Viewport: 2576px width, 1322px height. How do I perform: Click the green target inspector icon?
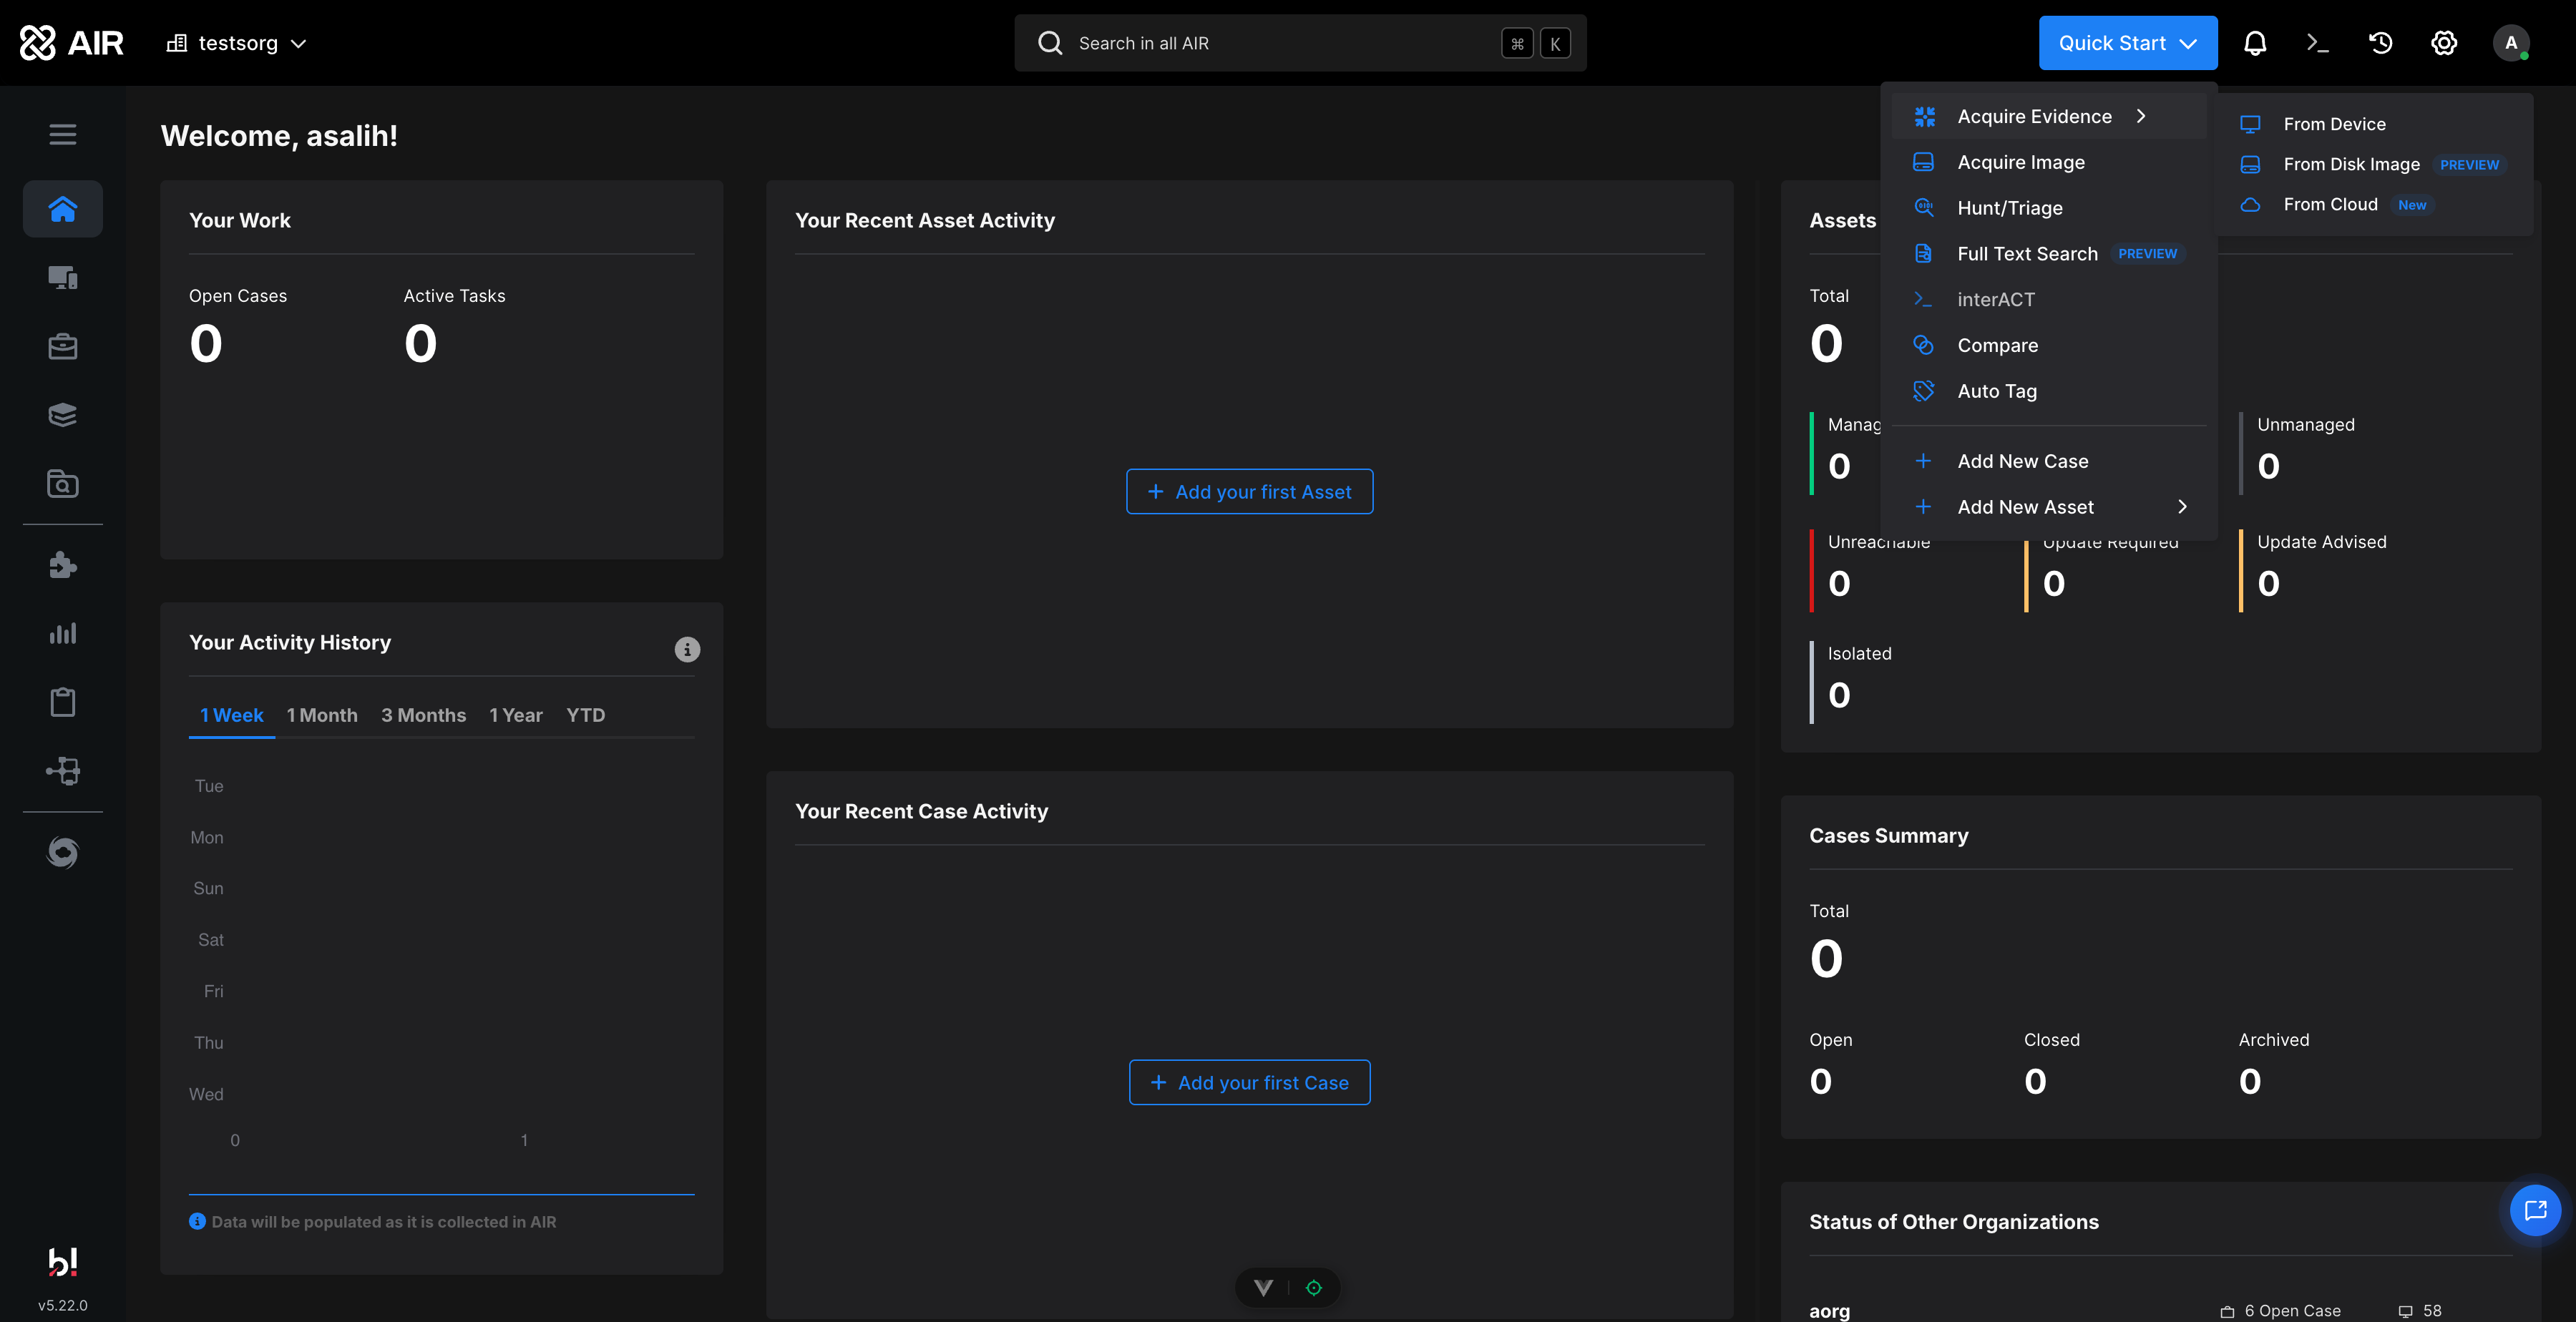coord(1314,1288)
